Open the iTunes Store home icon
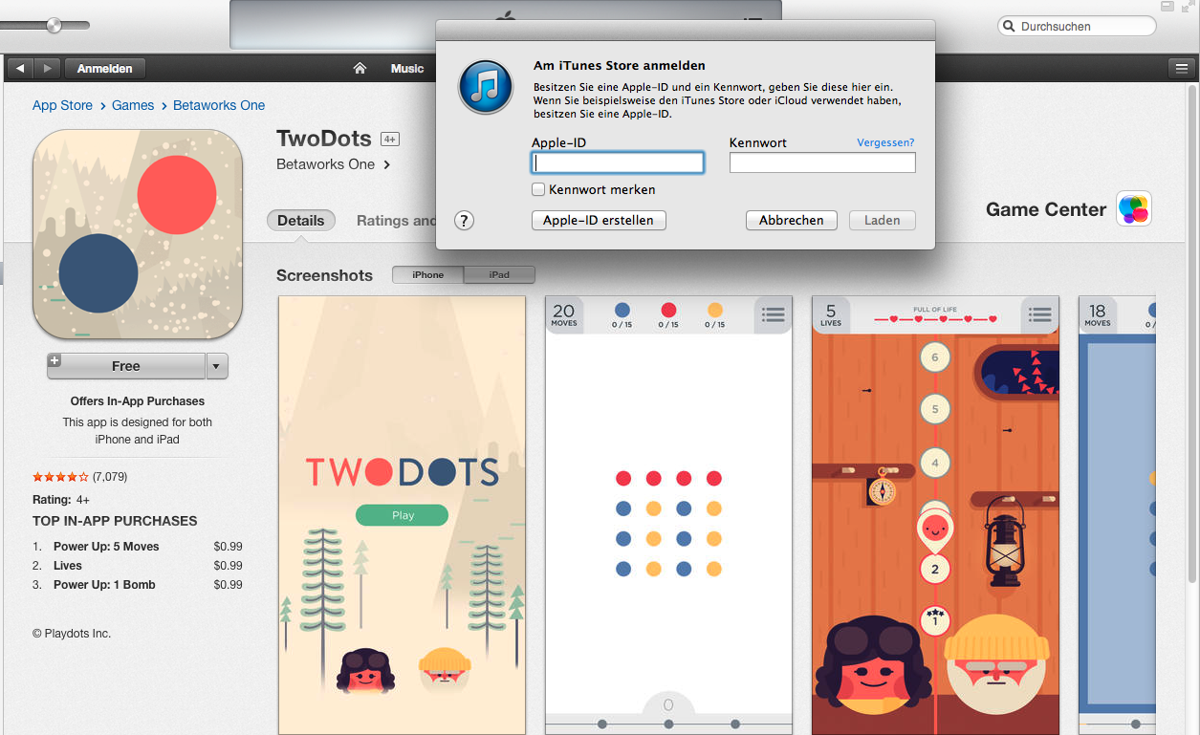The image size is (1200, 735). click(360, 68)
